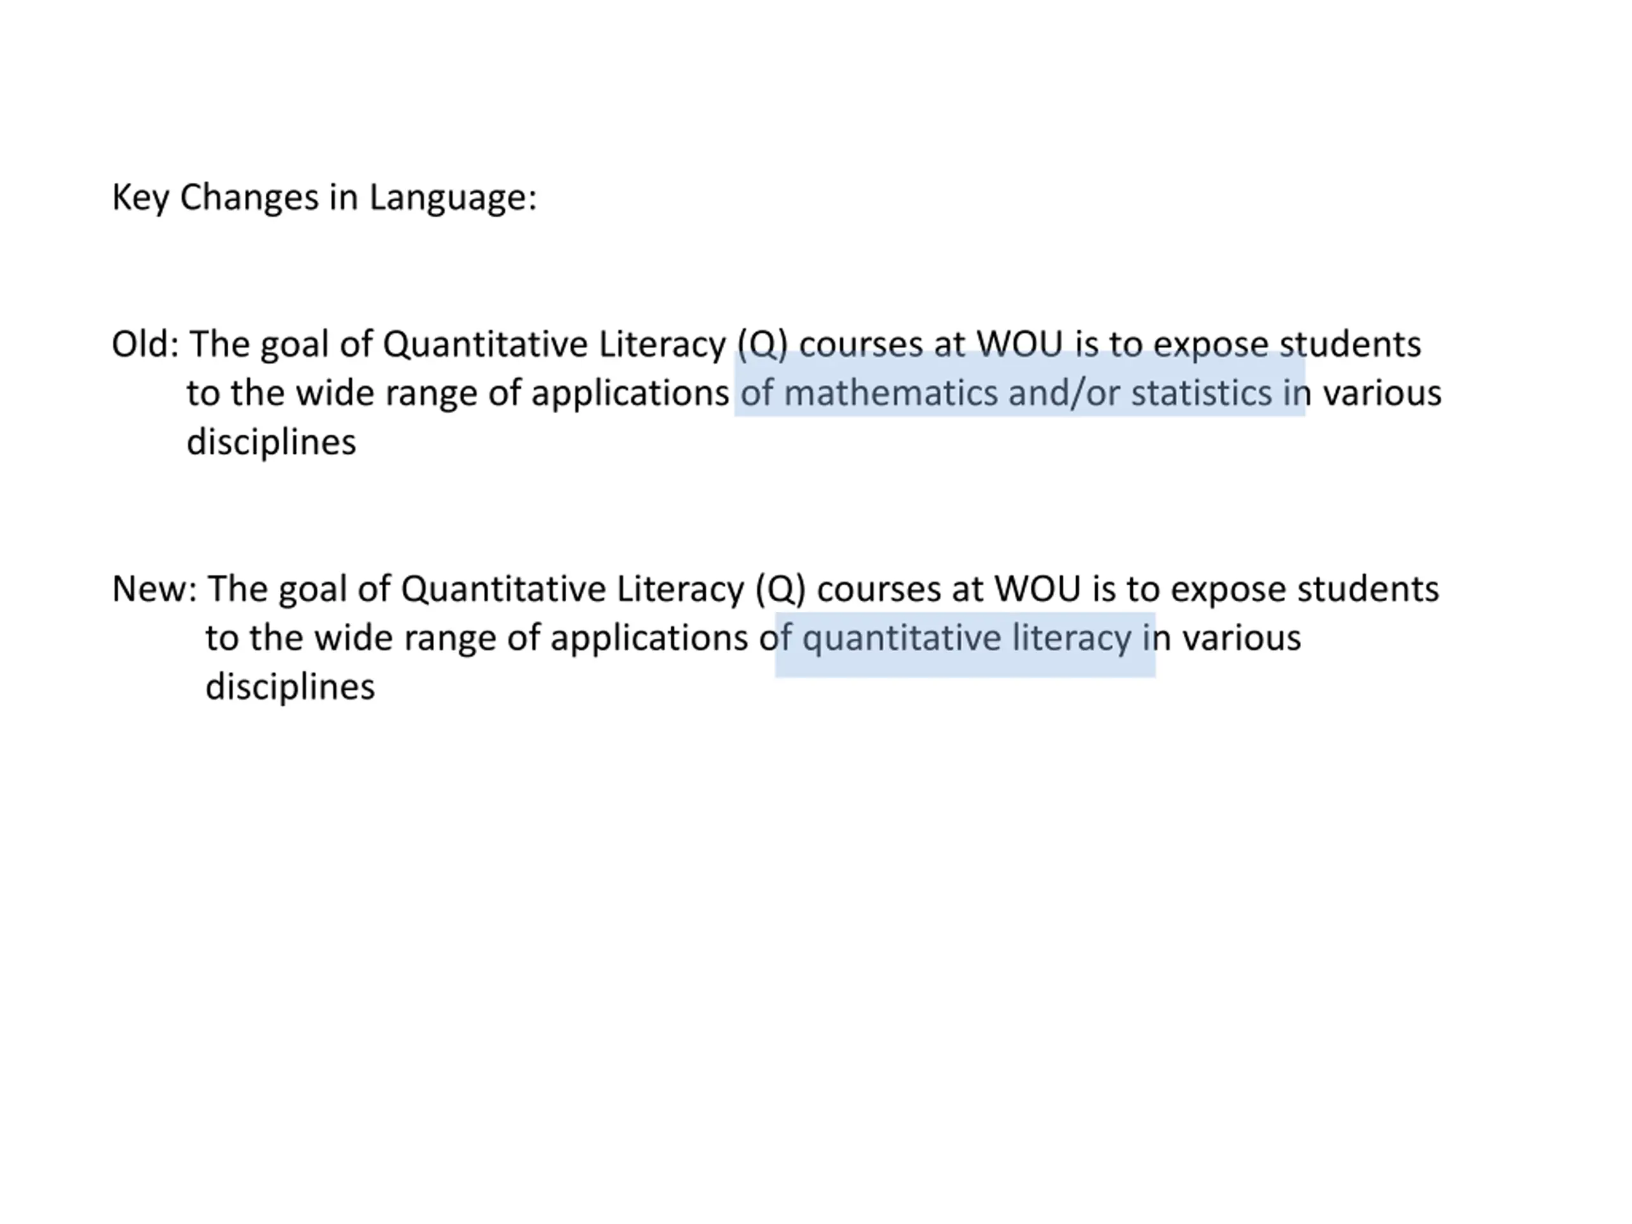The height and width of the screenshot is (1224, 1632).
Task: Click the word "Language:" in the heading
Action: [x=452, y=198]
